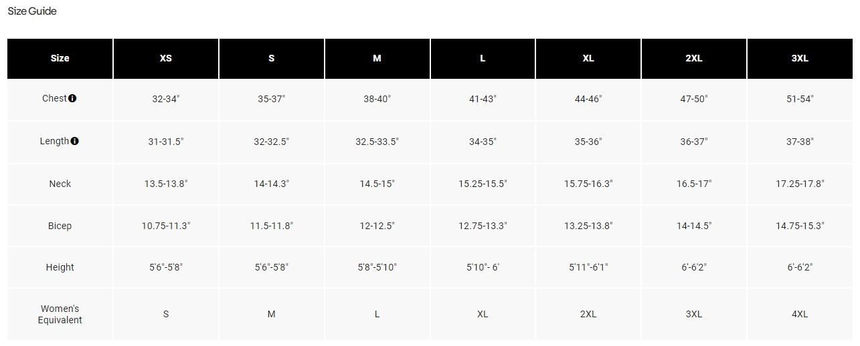Click the Length info icon

pos(75,141)
